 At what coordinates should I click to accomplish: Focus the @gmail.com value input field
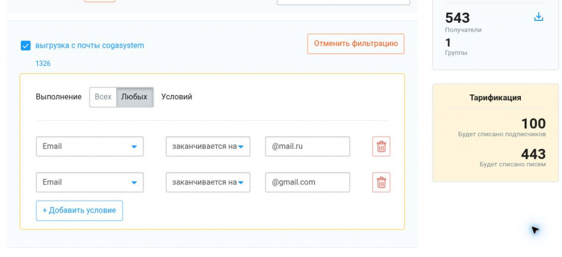click(307, 182)
